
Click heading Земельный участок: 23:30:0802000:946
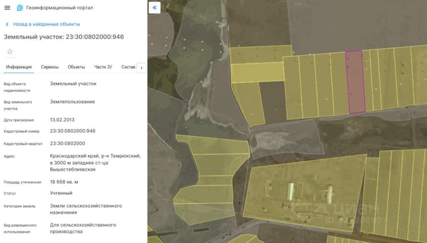(64, 37)
